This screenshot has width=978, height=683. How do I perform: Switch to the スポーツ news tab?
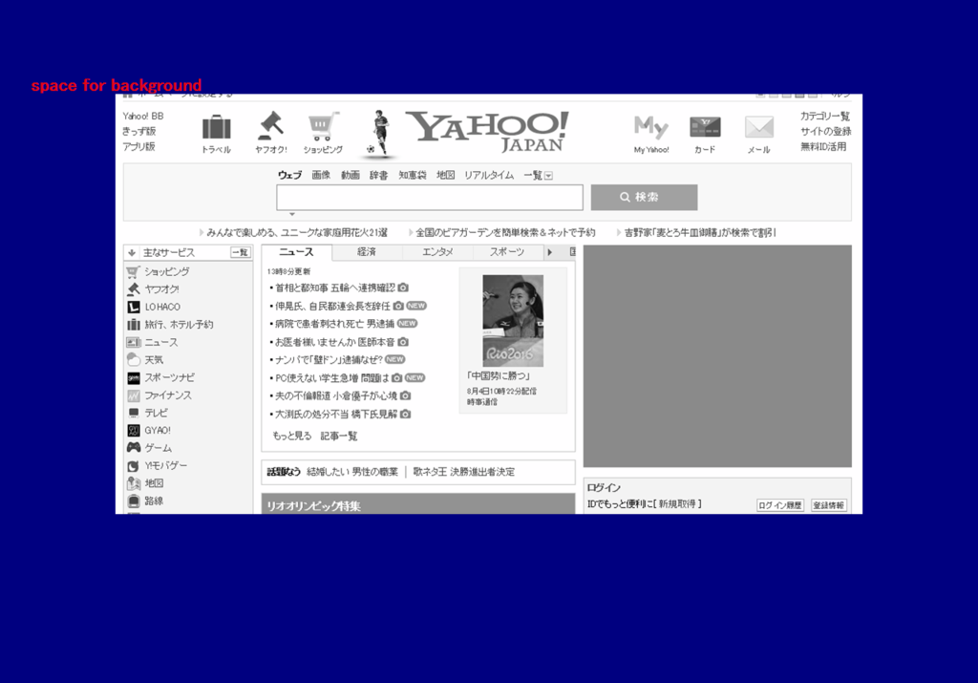tap(507, 252)
